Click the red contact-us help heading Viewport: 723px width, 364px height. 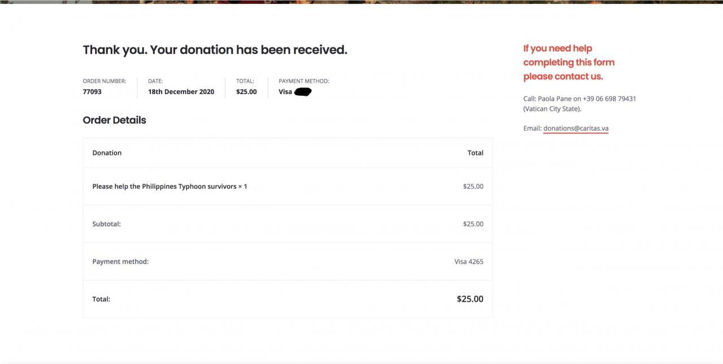568,63
